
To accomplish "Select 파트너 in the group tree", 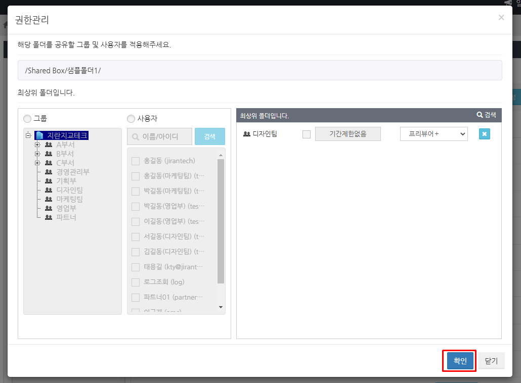I will click(66, 217).
